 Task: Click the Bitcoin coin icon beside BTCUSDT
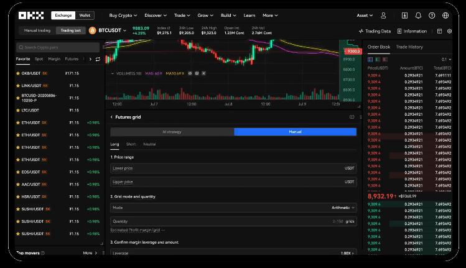pyautogui.click(x=93, y=30)
